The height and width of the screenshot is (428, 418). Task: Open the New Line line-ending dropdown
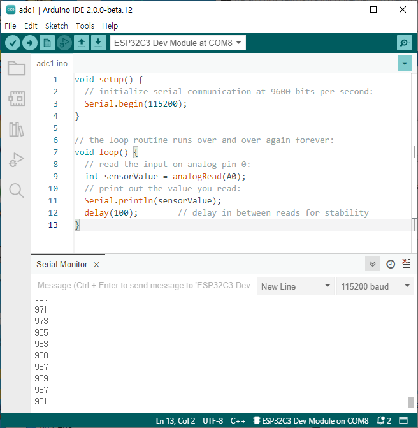coord(295,286)
